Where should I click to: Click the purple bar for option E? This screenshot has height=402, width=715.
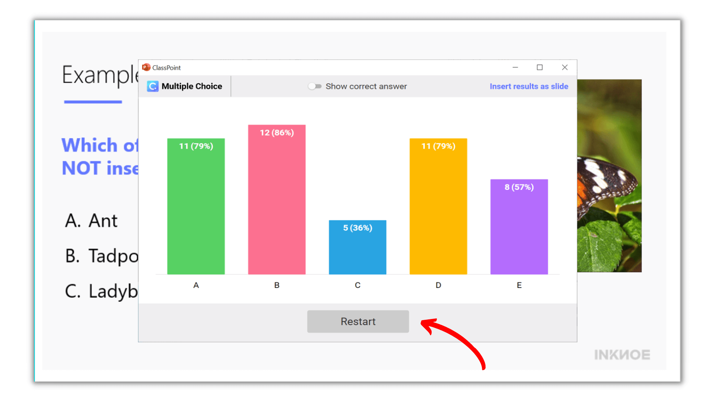point(519,227)
